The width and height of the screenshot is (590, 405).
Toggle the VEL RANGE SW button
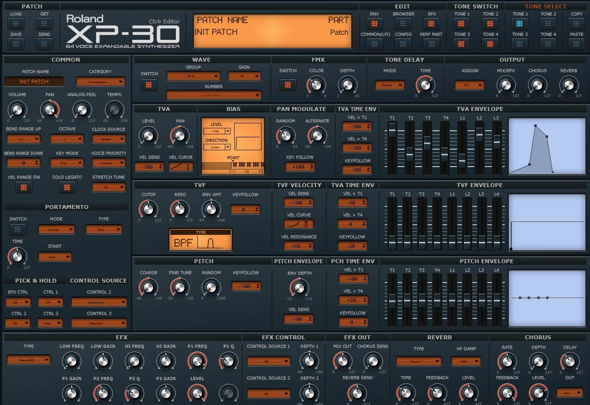pyautogui.click(x=24, y=188)
